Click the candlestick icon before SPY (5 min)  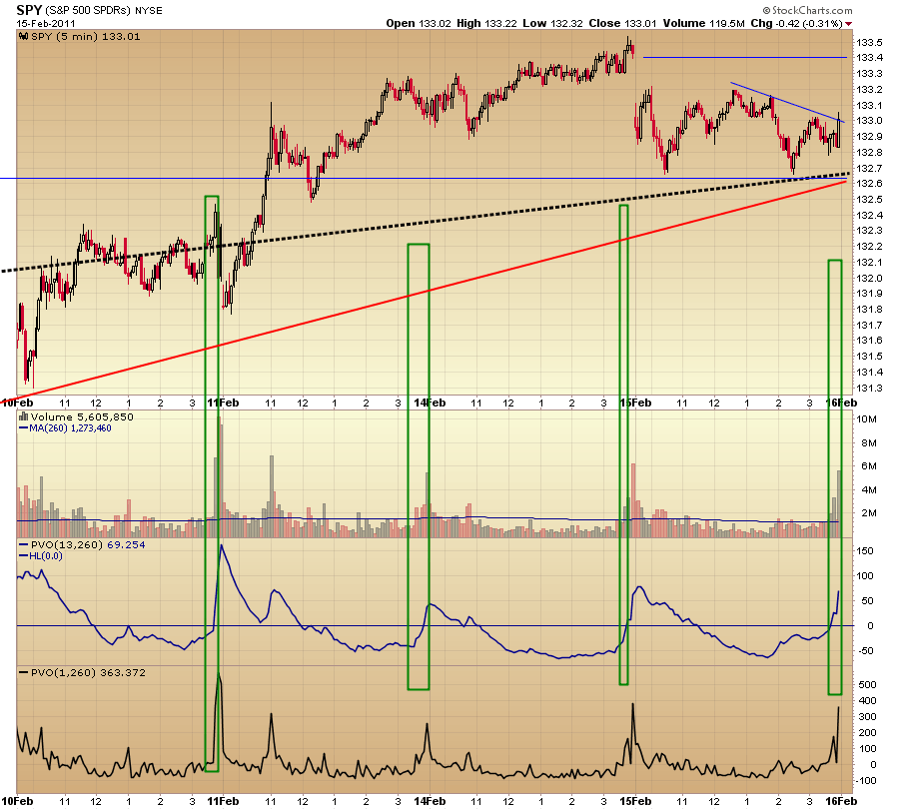[24, 36]
